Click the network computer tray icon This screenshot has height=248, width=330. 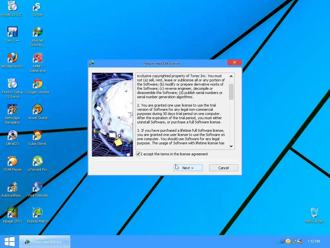coord(294,241)
